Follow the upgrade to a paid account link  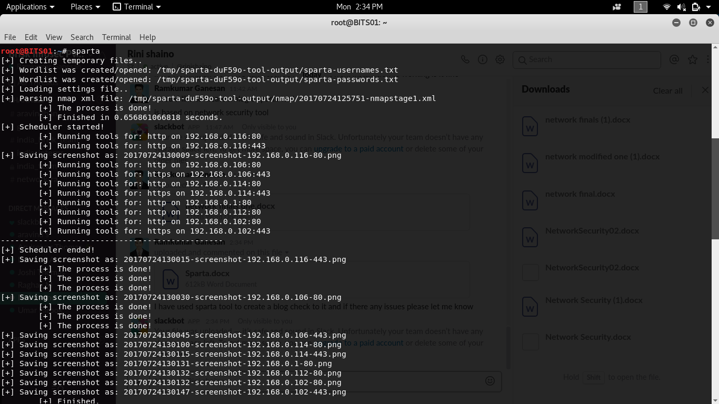359,149
